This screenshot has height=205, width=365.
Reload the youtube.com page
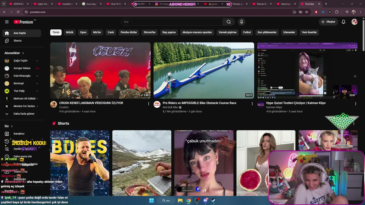coord(18,12)
